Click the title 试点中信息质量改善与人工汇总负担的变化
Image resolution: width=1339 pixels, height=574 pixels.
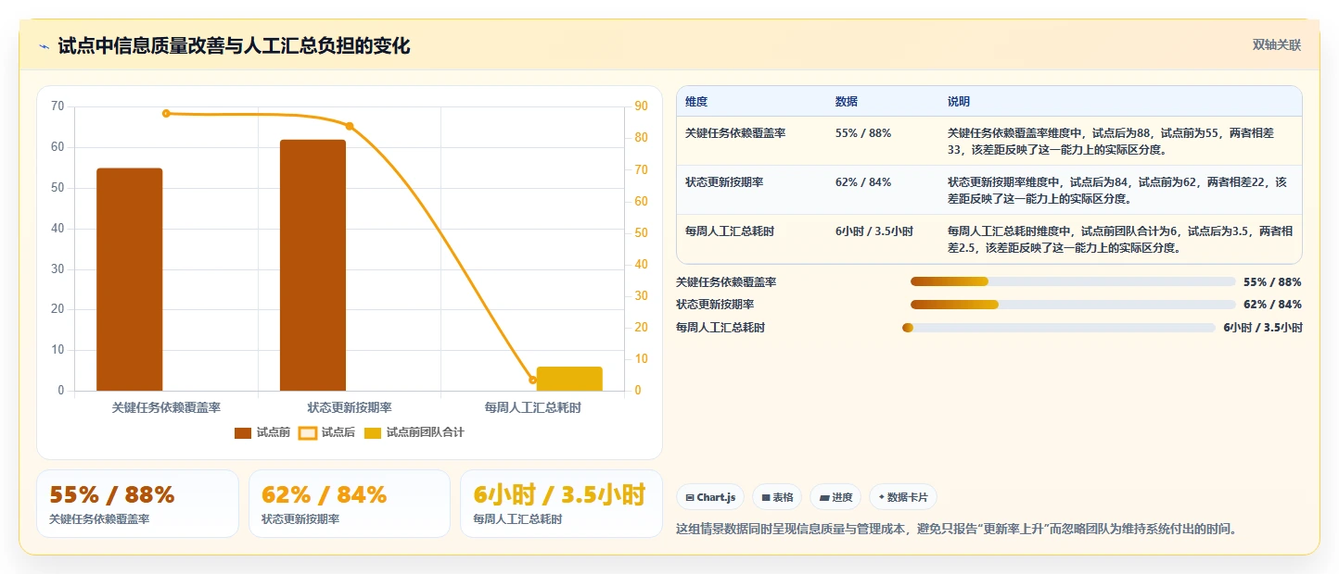[x=234, y=46]
